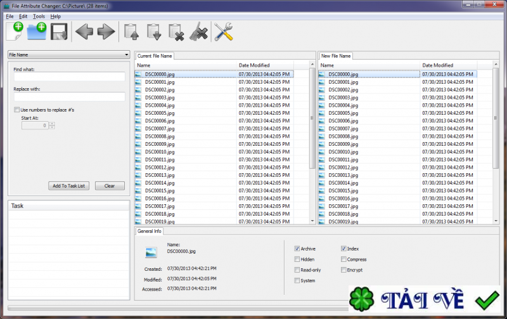Check Use numbers to replace #'s
507x319 pixels.
[16, 110]
